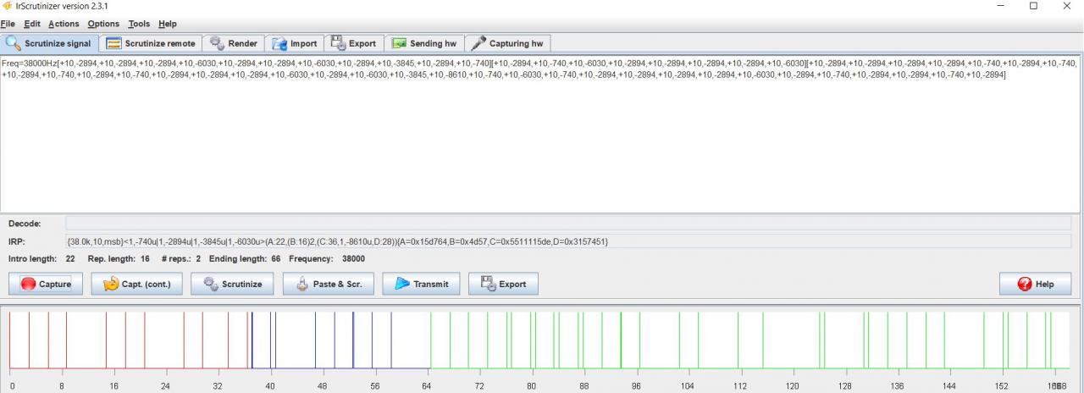Viewport: 1084px width, 393px height.
Task: Open the Tools menu
Action: coord(139,24)
